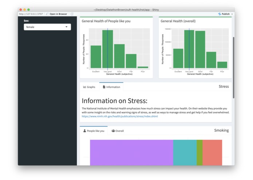Click the vertical scrollbar thumb
Screen dimensions: 253x180
point(233,67)
